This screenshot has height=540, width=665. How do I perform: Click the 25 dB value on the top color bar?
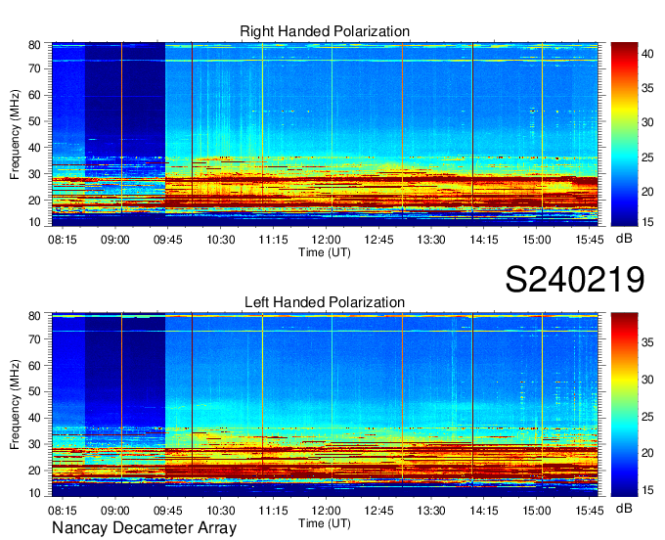click(647, 157)
